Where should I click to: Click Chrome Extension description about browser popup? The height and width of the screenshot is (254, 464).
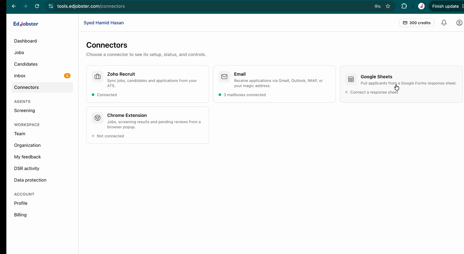[x=154, y=124]
